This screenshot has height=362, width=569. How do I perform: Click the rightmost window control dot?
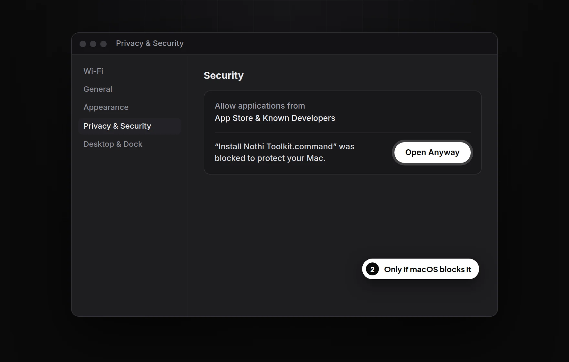[103, 44]
